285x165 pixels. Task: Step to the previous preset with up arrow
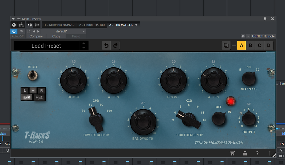(84, 43)
